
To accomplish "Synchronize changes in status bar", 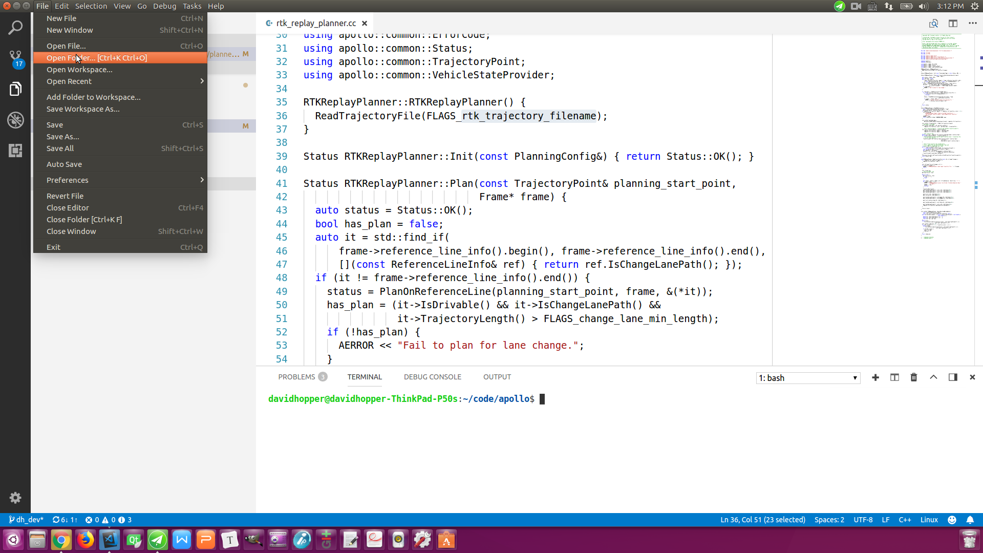I will point(65,520).
